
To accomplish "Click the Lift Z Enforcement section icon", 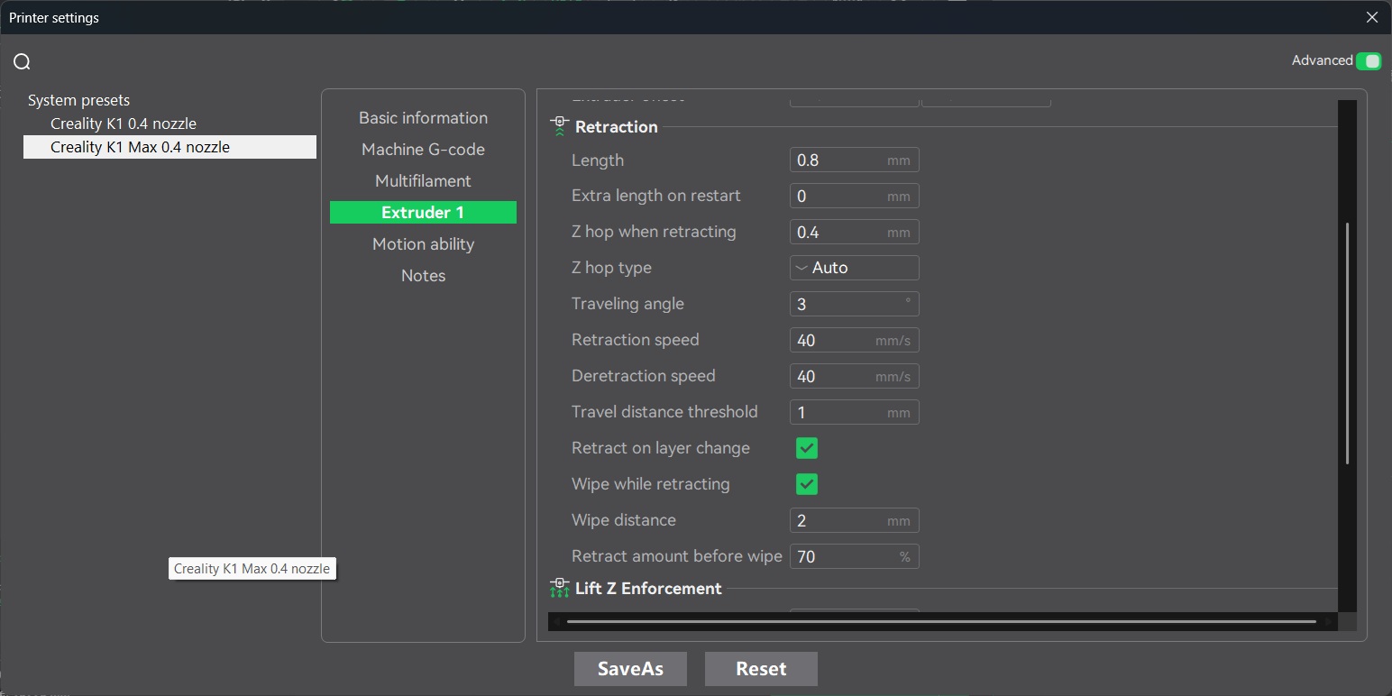I will [x=559, y=588].
